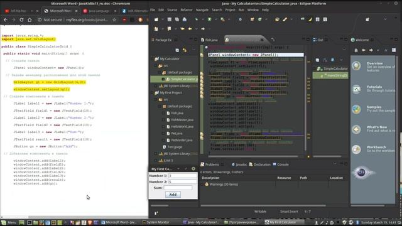Open the Refactor menu in Eclipse
The image size is (402, 226).
click(x=187, y=10)
